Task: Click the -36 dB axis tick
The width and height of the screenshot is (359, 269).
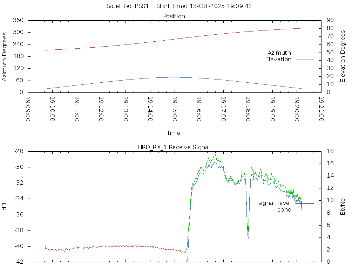Action: [18, 215]
